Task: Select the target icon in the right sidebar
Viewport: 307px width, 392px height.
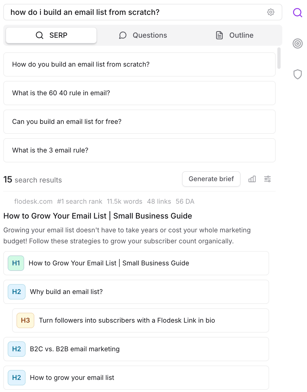Action: click(297, 43)
